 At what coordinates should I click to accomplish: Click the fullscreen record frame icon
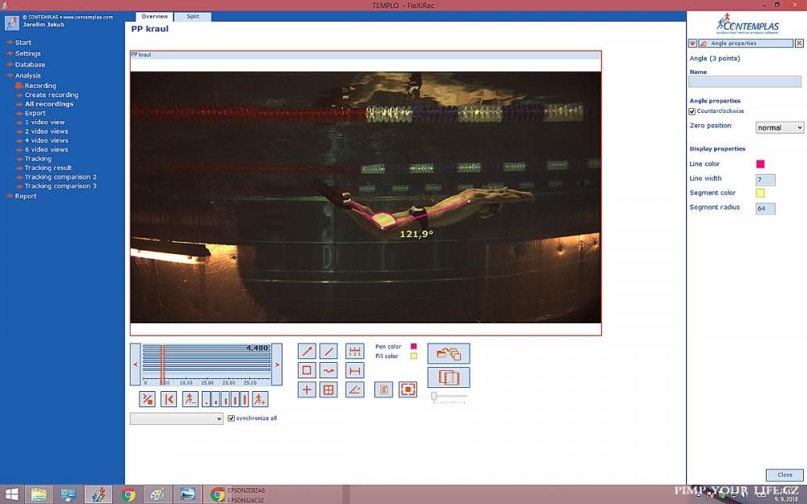pyautogui.click(x=408, y=389)
